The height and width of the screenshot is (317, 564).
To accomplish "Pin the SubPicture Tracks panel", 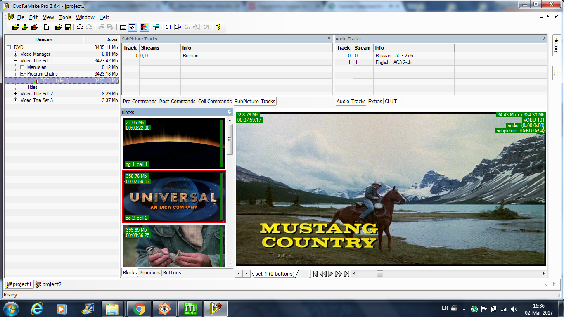I will pyautogui.click(x=329, y=38).
